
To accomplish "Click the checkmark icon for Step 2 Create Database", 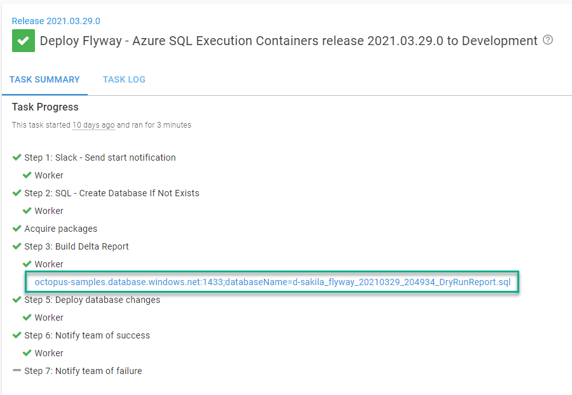I will pos(15,192).
